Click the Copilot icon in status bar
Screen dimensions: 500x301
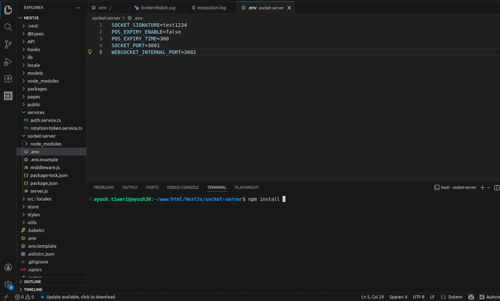471,297
